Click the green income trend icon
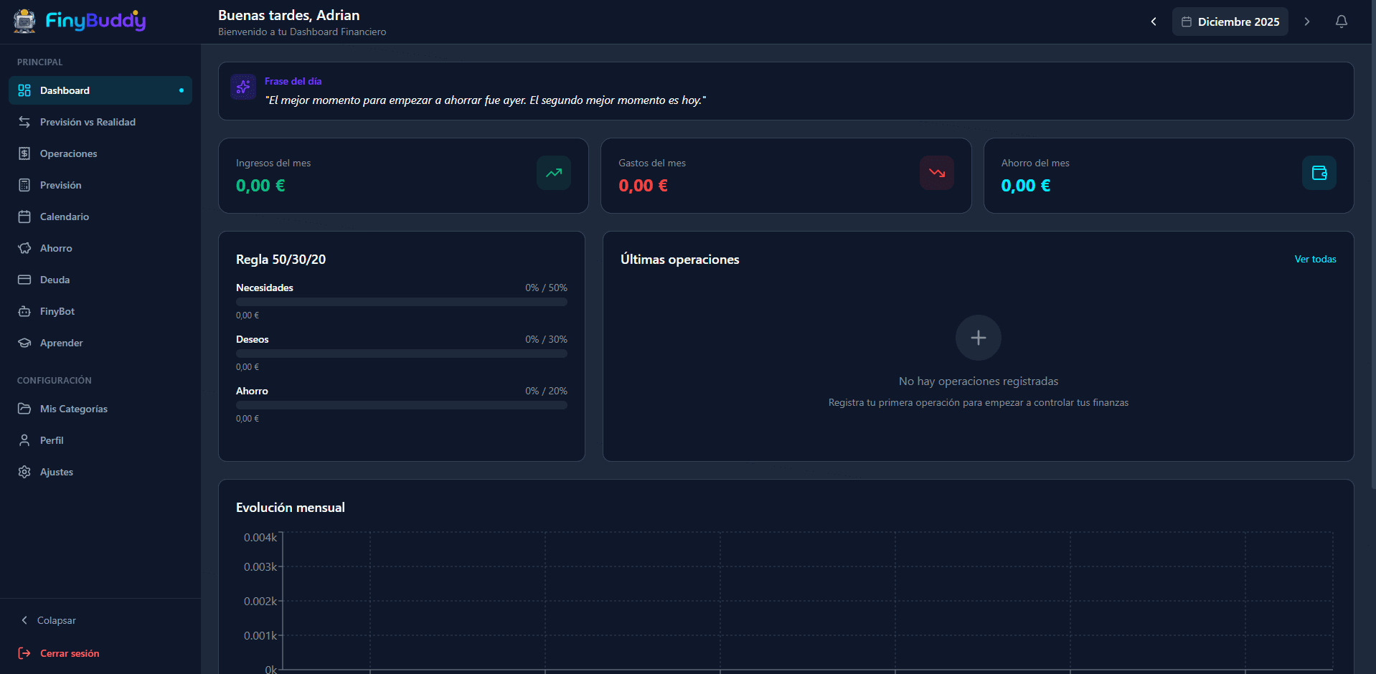1376x674 pixels. pyautogui.click(x=553, y=173)
